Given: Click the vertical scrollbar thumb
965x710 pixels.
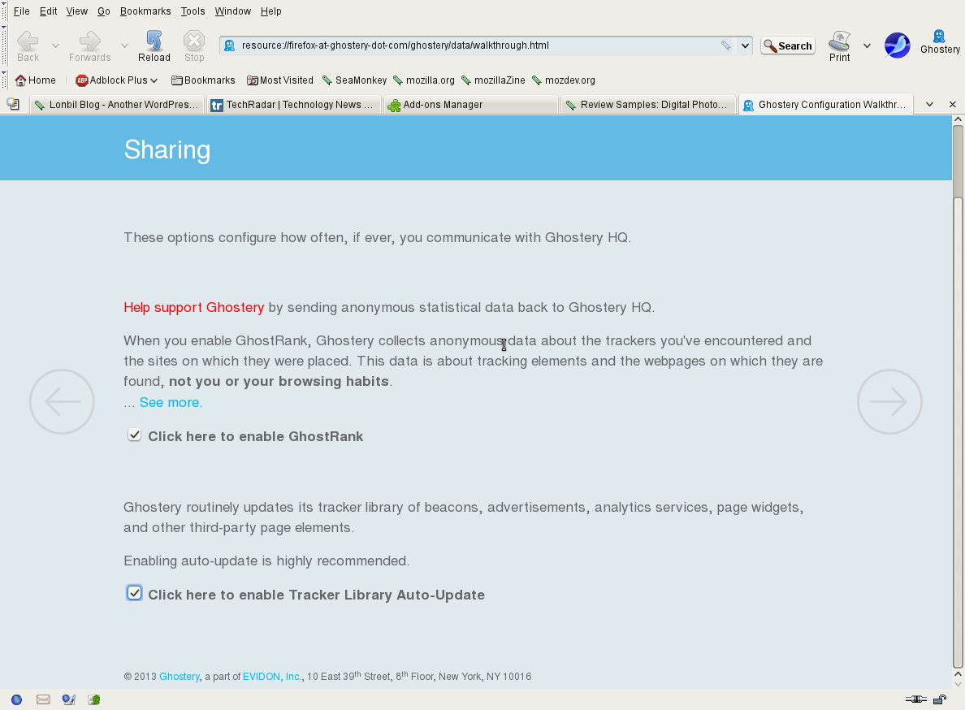Looking at the screenshot, I should pos(958,432).
